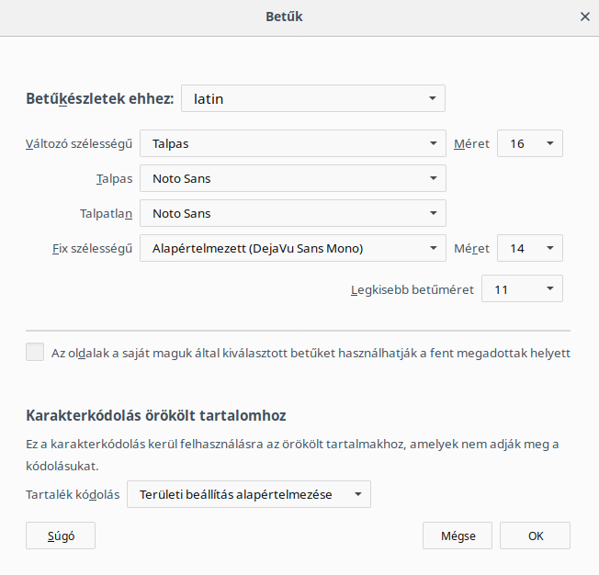Click the Tartalék kódolás label

[73, 494]
